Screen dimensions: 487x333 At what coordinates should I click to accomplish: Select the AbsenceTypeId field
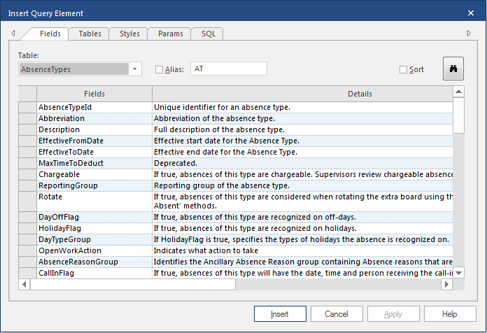[94, 107]
